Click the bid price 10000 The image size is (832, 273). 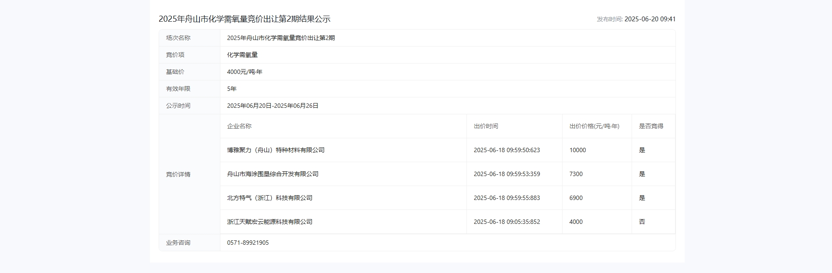(x=578, y=150)
